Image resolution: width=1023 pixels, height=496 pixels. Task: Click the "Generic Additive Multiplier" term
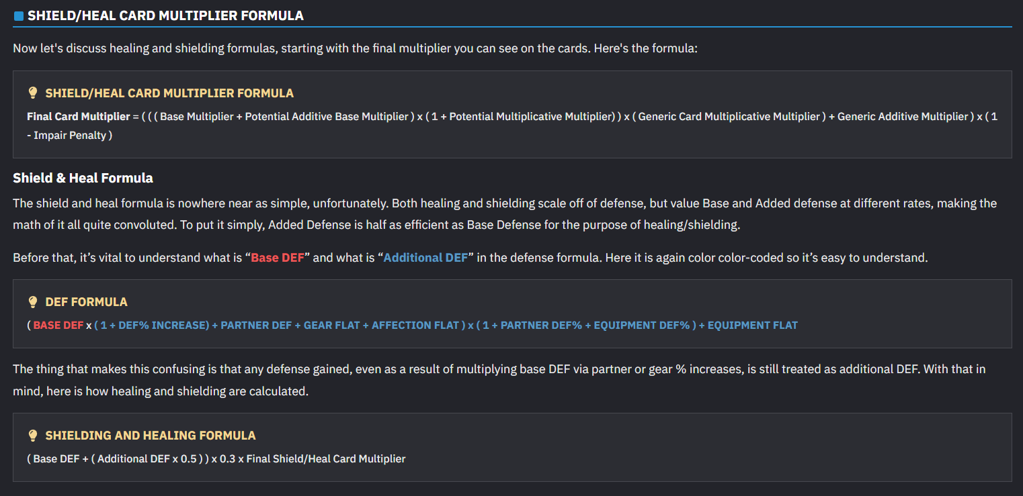tap(903, 117)
